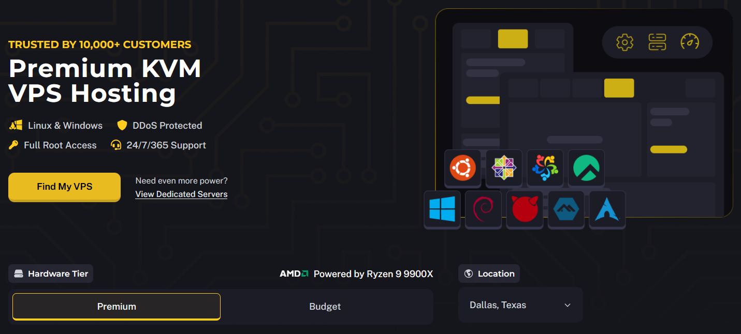Click the gear settings icon in illustration
This screenshot has height=334, width=741.
[x=625, y=42]
